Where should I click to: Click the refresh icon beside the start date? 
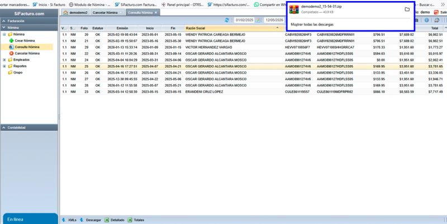pyautogui.click(x=227, y=20)
